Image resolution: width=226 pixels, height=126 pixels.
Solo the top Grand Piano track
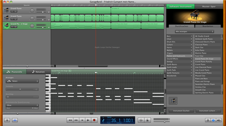point(16,11)
